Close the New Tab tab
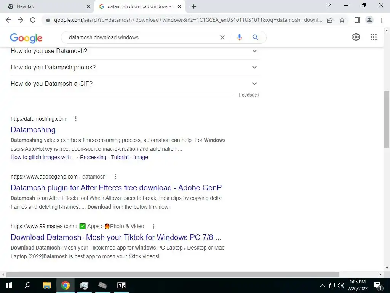The image size is (390, 293). click(88, 6)
